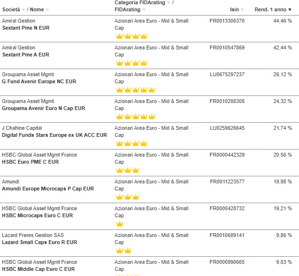Viewport: 299px width, 276px height.
Task: Sort by FIDArating column arrow
Action: (144, 10)
